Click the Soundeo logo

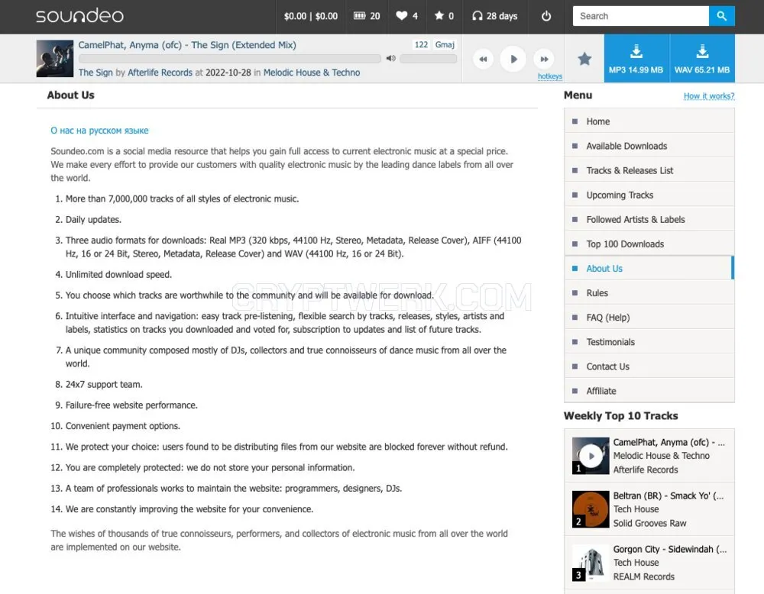coord(79,16)
